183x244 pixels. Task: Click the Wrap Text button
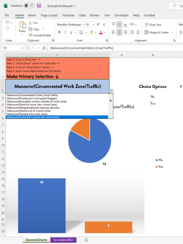(153, 25)
